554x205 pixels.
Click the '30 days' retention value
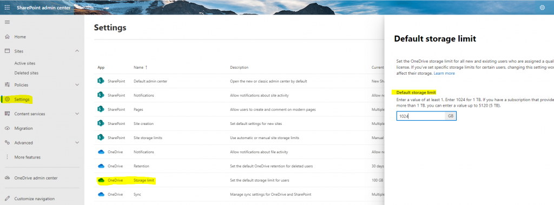378,166
